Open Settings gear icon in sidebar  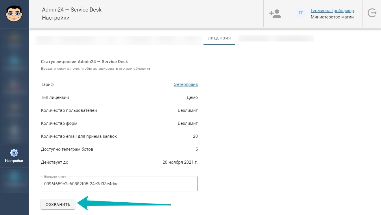(14, 153)
